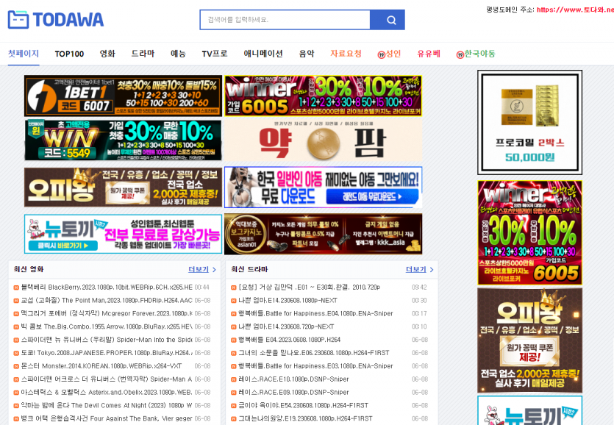Click the orange icon beside 몬스터 Monster entry

(x=16, y=366)
